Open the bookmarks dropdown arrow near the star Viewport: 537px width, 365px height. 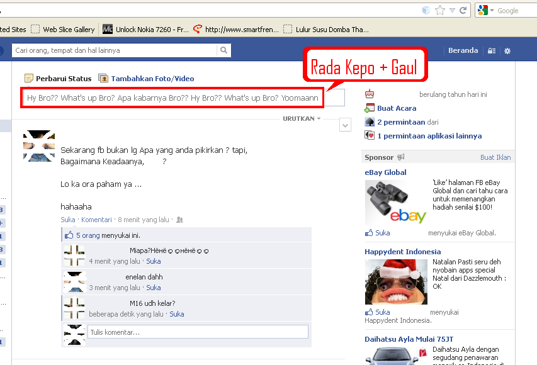451,10
